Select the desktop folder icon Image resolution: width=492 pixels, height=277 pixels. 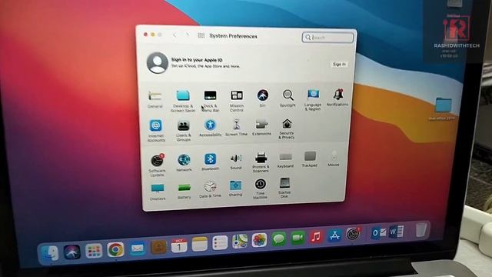(x=444, y=105)
